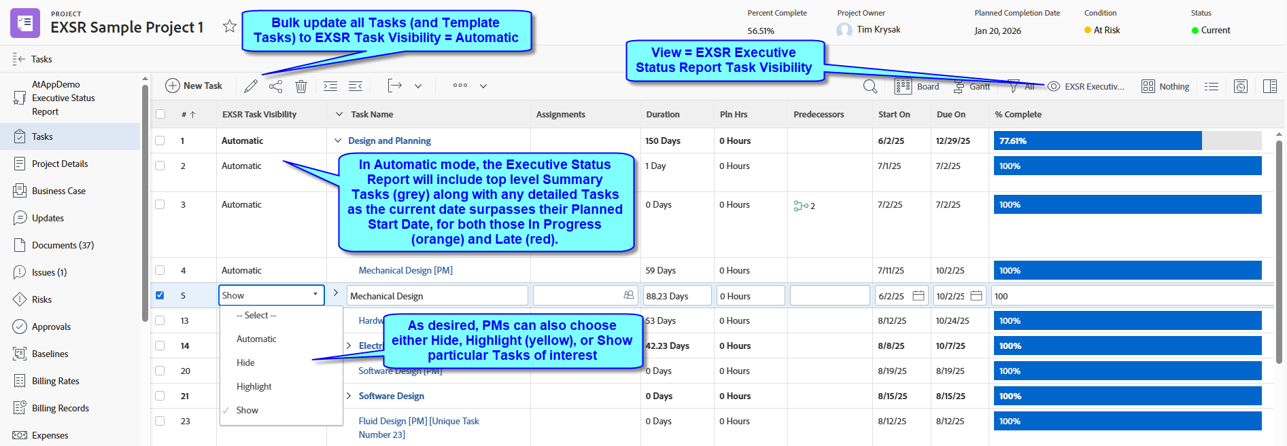This screenshot has height=446, width=1287.
Task: Click the pencil edit icon in toolbar
Action: (x=251, y=86)
